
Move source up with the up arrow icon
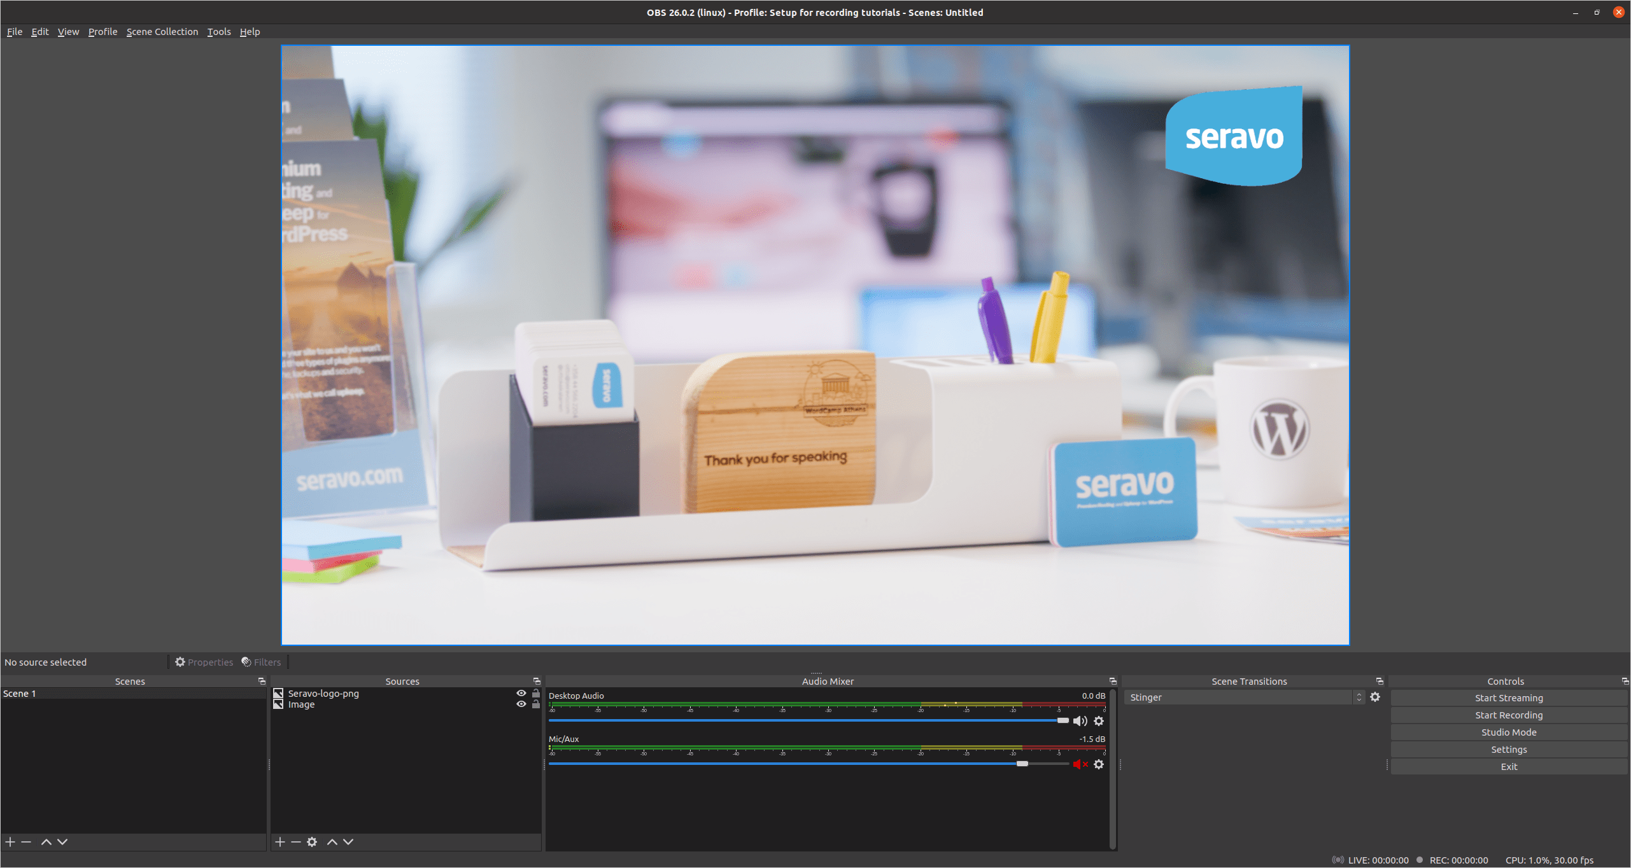[x=332, y=841]
